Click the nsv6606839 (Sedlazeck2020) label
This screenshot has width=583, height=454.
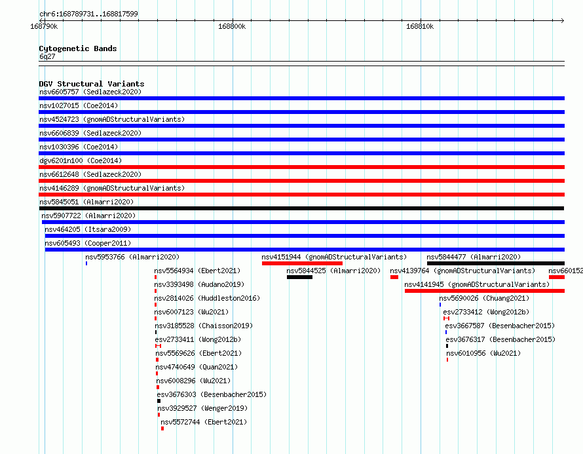pos(90,133)
